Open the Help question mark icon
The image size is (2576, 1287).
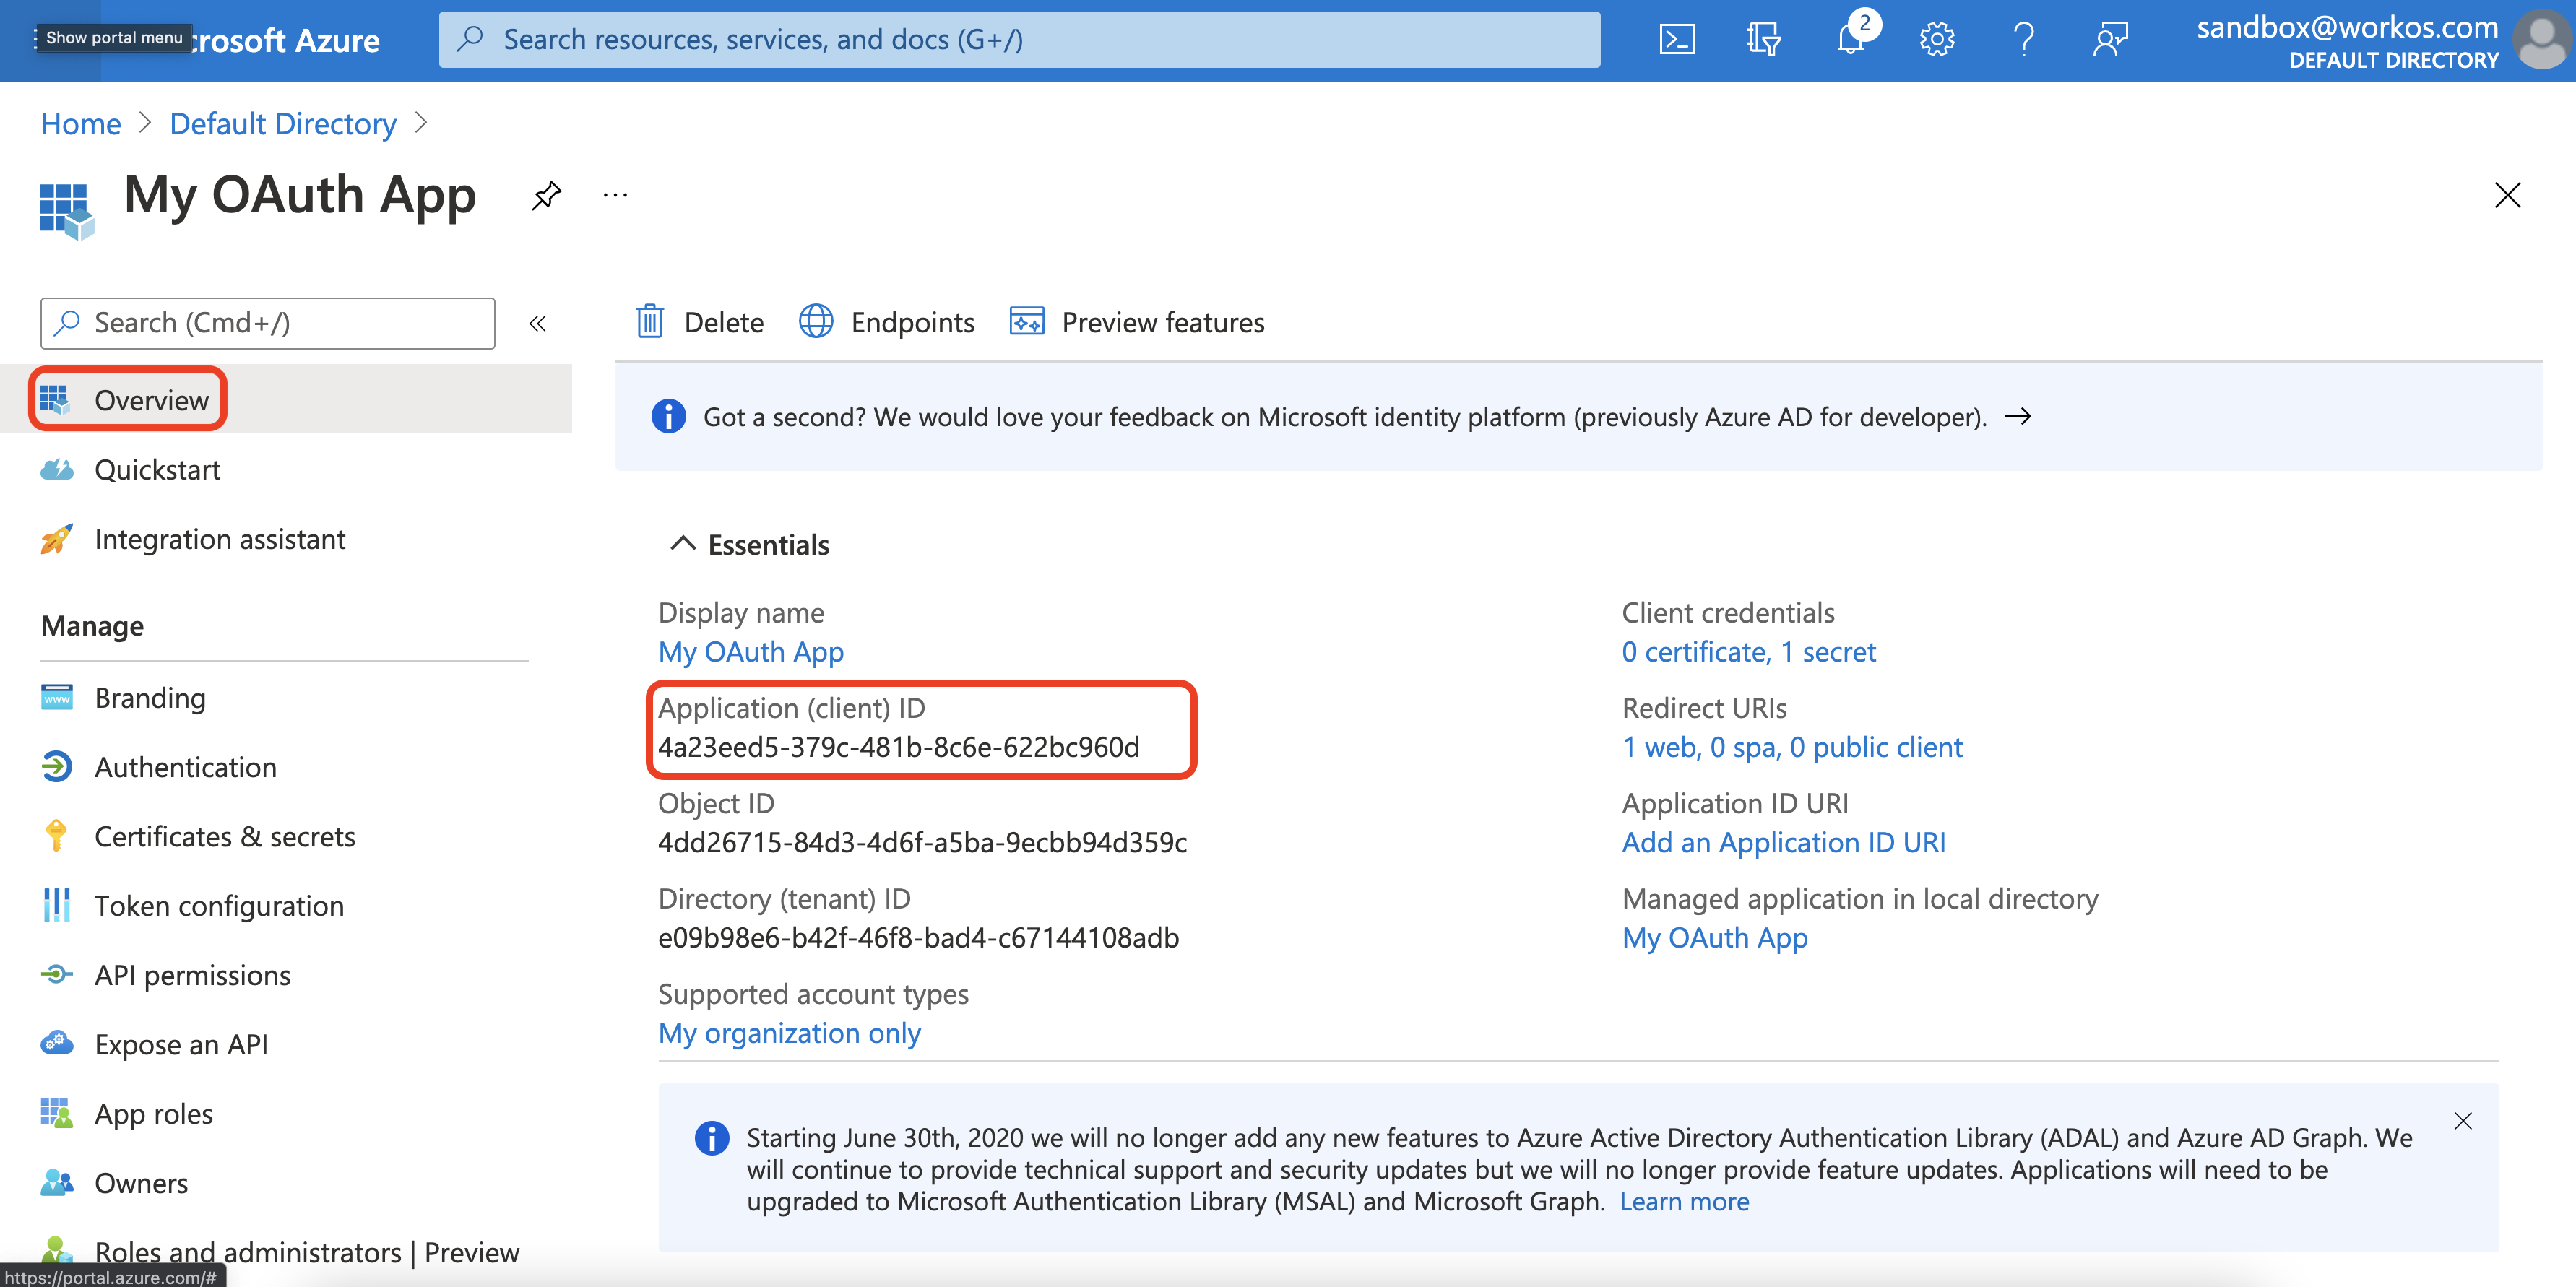[x=2024, y=40]
